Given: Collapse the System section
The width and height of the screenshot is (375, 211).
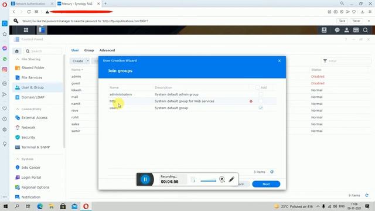Looking at the screenshot, I should coord(17,159).
